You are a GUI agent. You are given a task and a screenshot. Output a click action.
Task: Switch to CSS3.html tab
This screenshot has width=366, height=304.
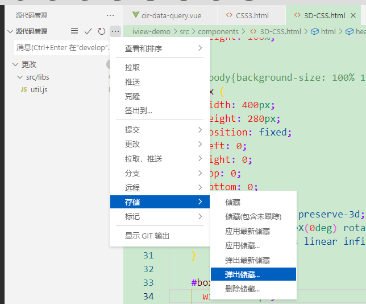[252, 15]
